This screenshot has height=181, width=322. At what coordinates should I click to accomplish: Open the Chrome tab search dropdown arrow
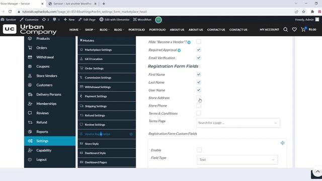point(296,4)
